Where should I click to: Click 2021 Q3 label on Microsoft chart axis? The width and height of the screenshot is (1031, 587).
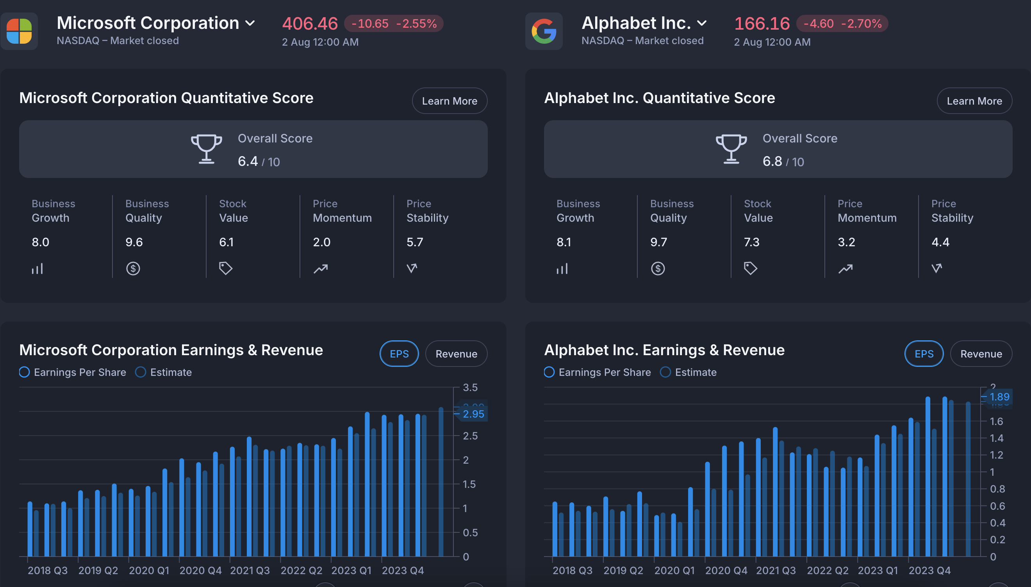[x=250, y=570]
